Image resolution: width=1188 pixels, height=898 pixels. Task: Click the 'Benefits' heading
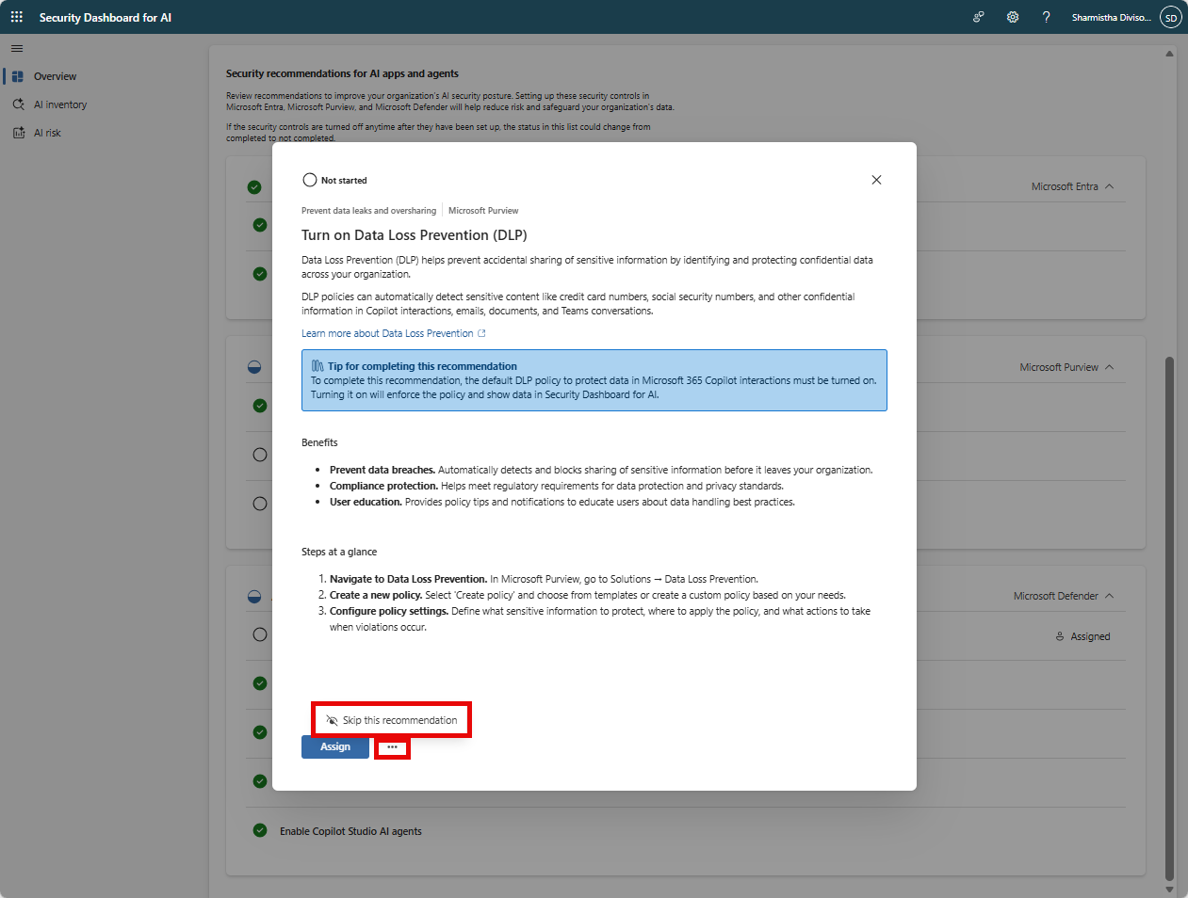(319, 442)
